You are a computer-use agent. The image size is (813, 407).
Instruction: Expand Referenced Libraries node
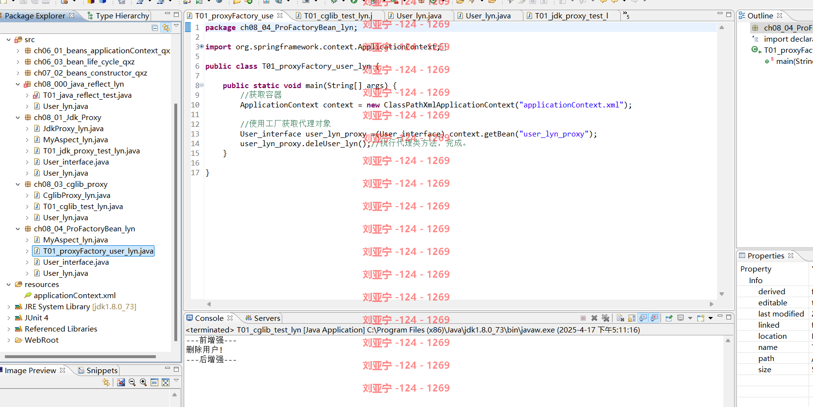point(8,329)
